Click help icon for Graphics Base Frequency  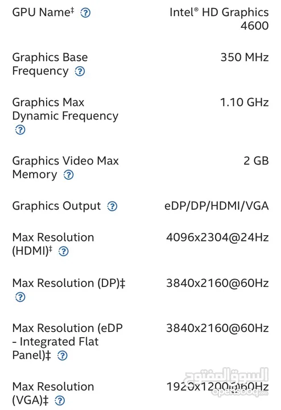[x=80, y=71]
